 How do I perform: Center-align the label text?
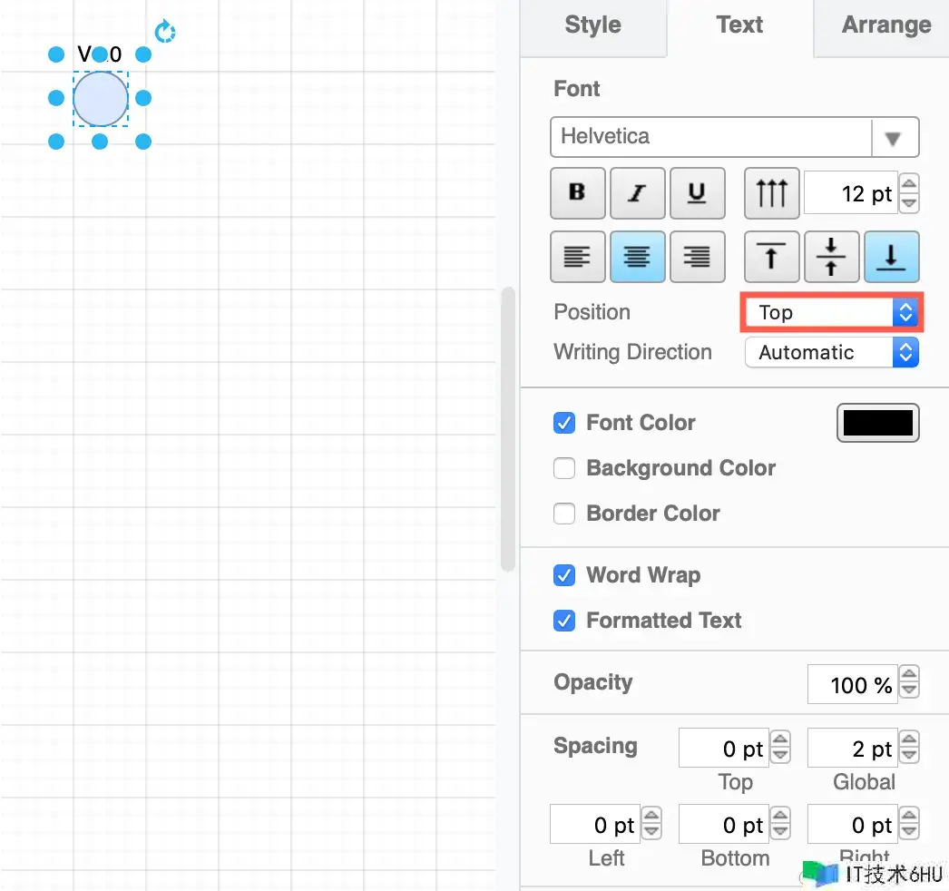638,257
